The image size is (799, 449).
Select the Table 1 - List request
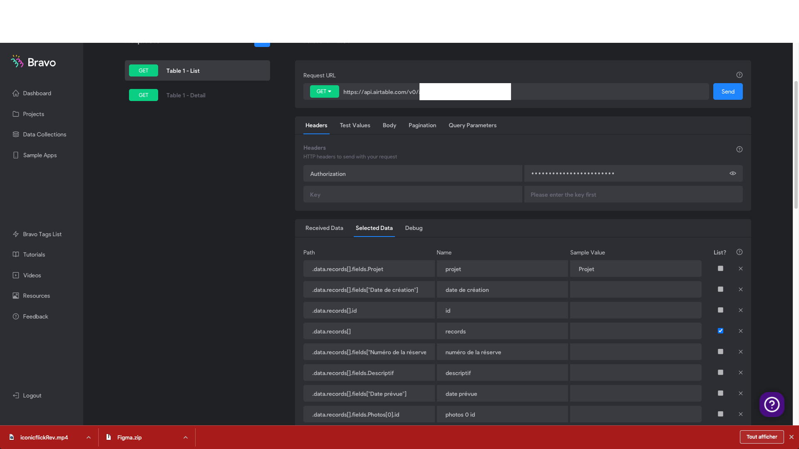[197, 71]
